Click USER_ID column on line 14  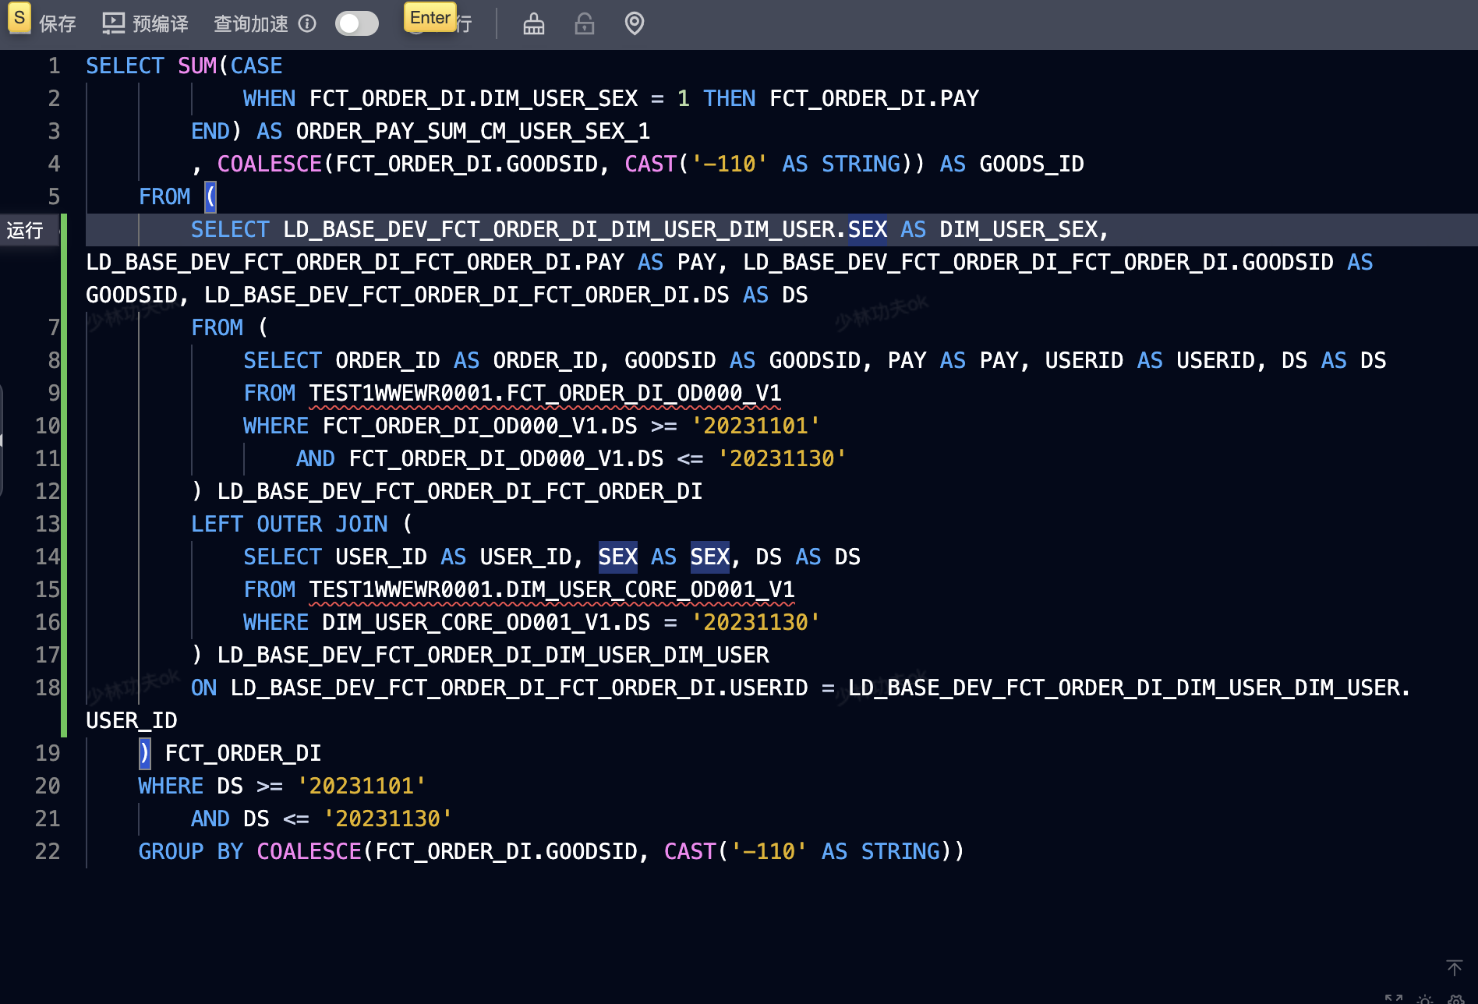381,557
